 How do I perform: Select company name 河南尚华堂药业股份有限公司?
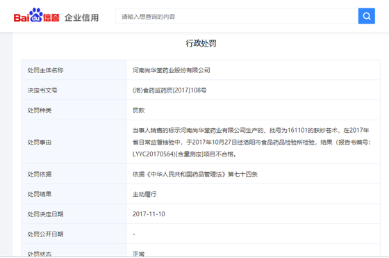pyautogui.click(x=171, y=70)
